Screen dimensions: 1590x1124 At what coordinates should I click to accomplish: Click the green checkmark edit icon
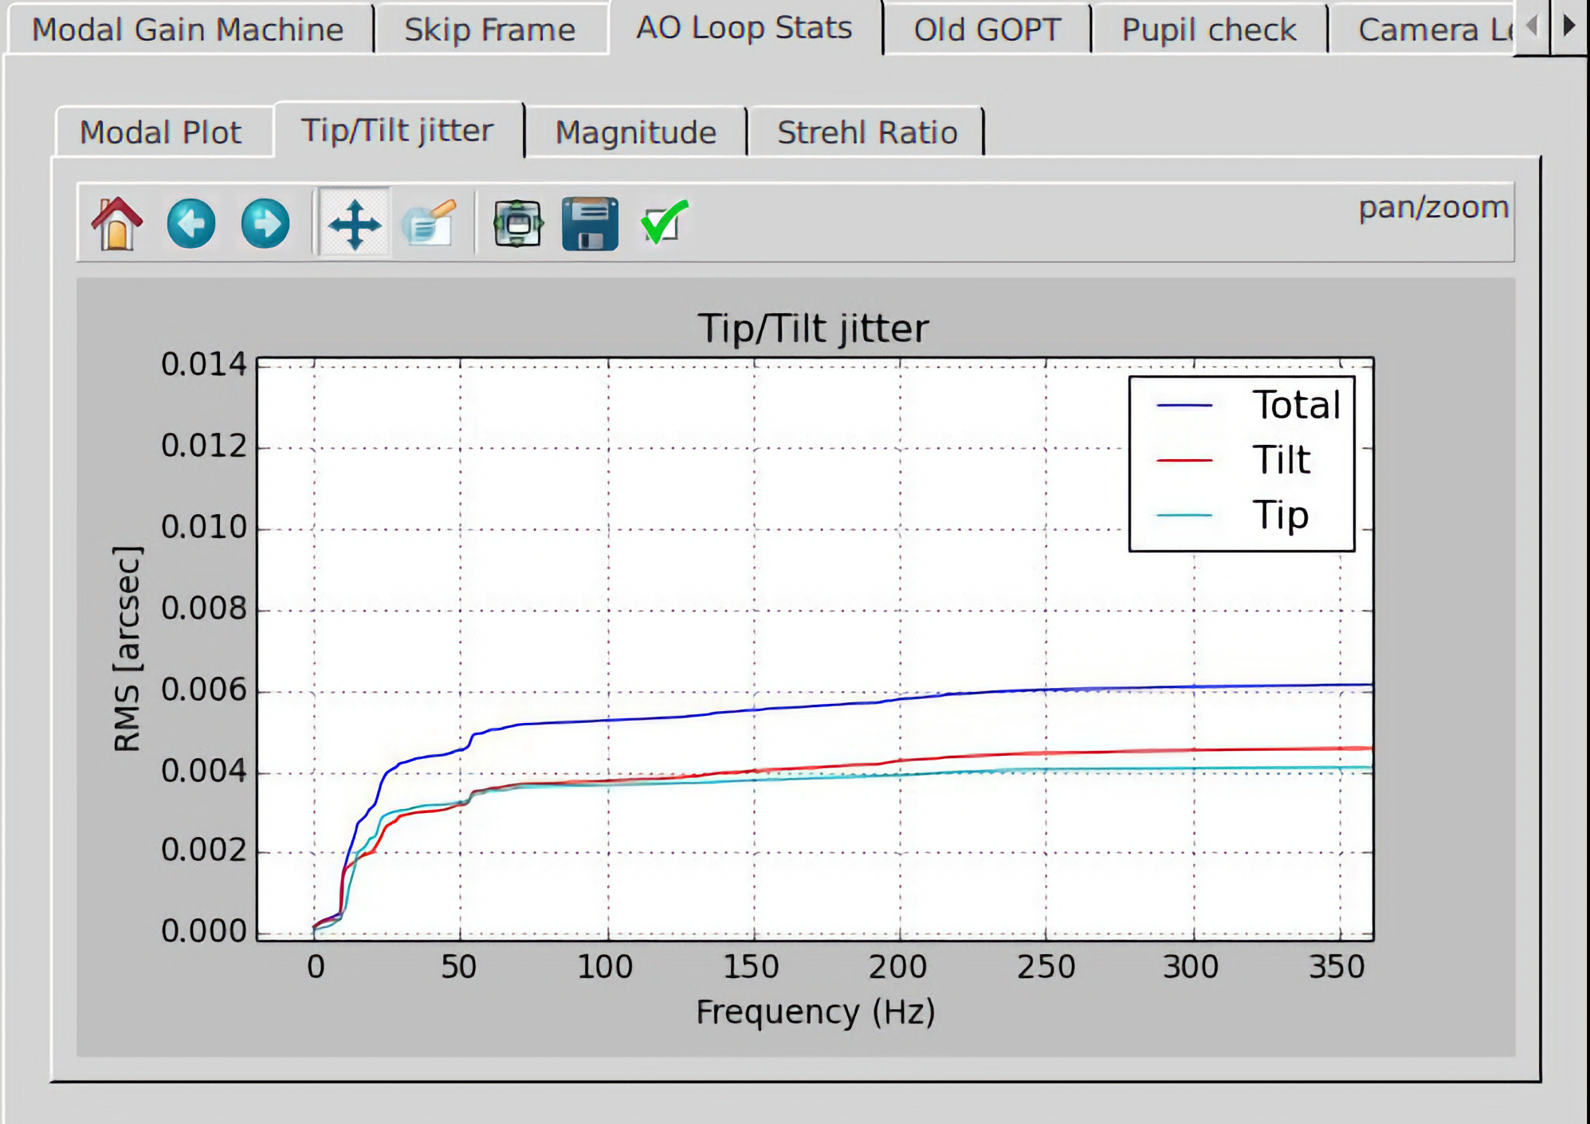(x=664, y=223)
